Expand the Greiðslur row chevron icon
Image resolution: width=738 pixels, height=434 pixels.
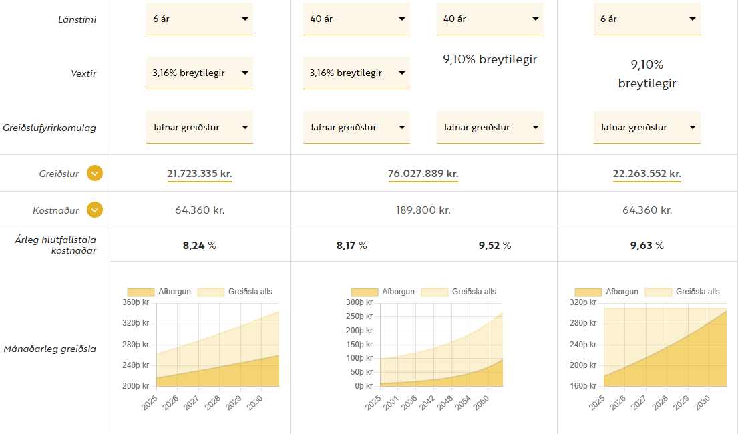tap(95, 174)
